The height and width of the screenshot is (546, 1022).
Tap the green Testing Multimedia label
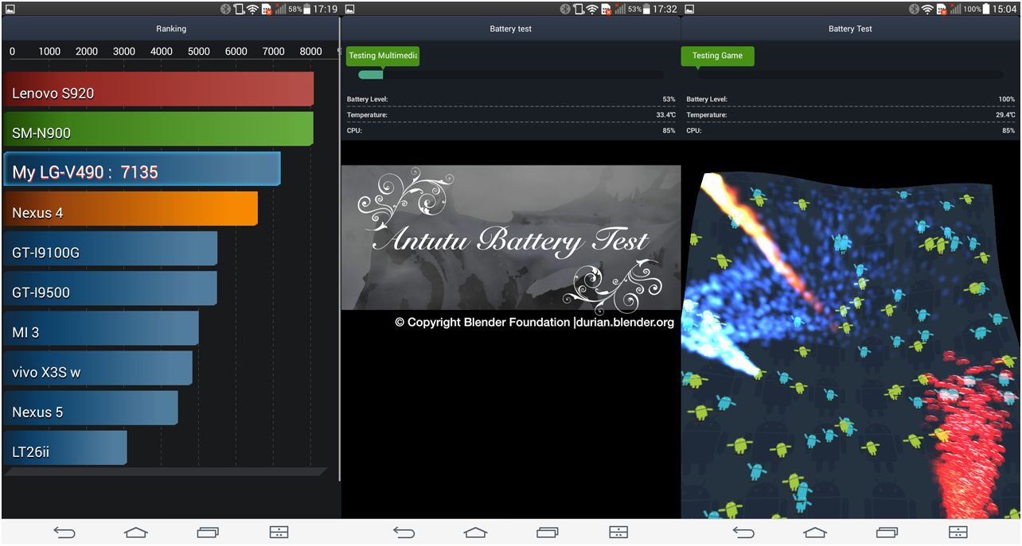click(x=383, y=56)
